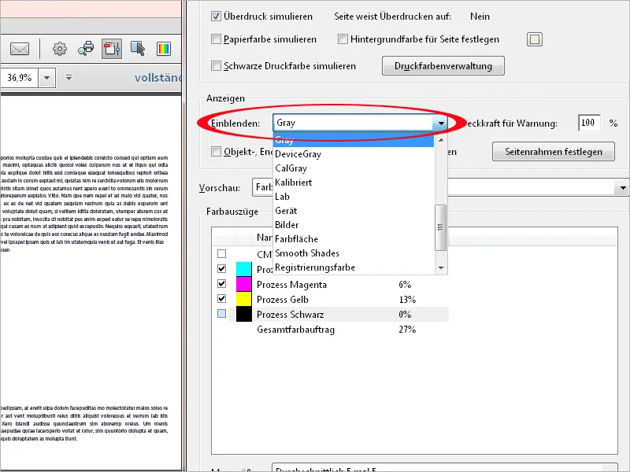Click dropdown list scroll up arrow

441,140
